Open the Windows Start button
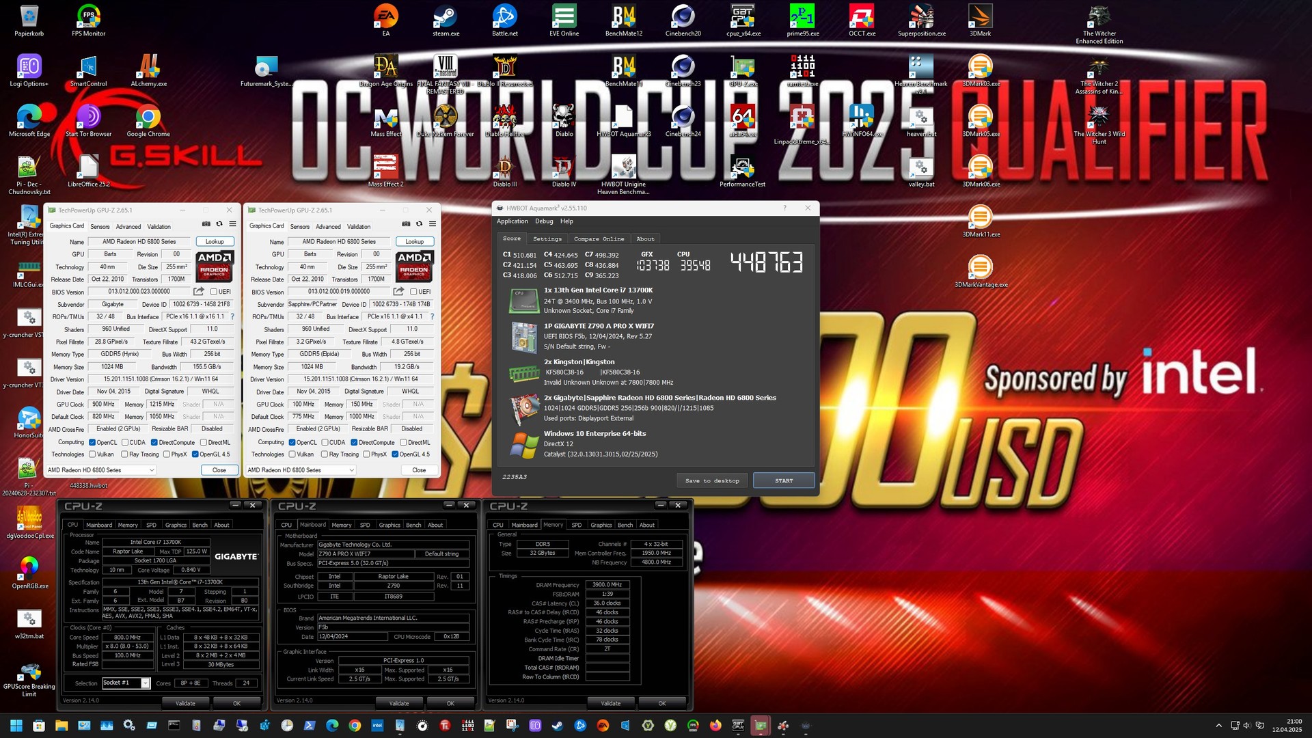1312x738 pixels. click(16, 725)
